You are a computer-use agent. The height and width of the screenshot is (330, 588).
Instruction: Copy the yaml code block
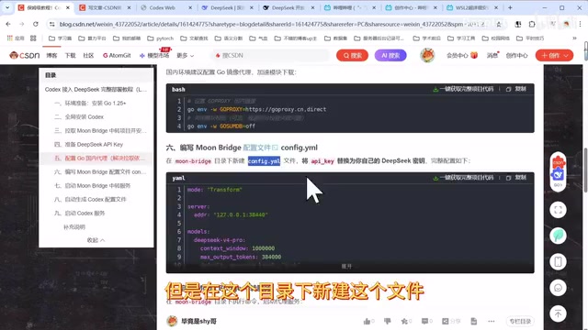516,178
